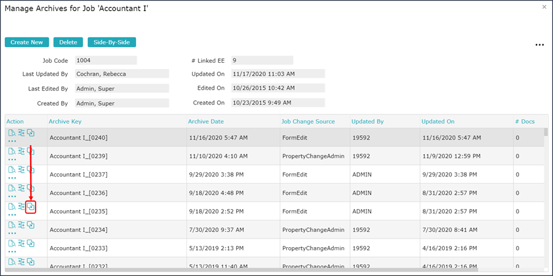Sort by Archive Date column header
553x276 pixels.
(206, 122)
